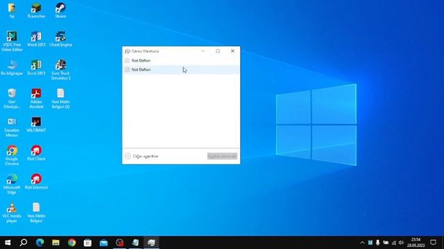Viewport: 444px width, 249px height.
Task: Select the Cheat Engine desktop shortcut
Action: point(60,39)
